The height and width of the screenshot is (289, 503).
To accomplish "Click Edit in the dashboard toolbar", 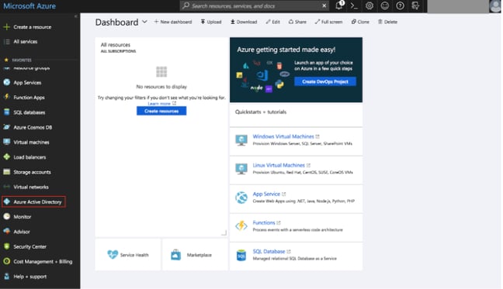I will [272, 22].
